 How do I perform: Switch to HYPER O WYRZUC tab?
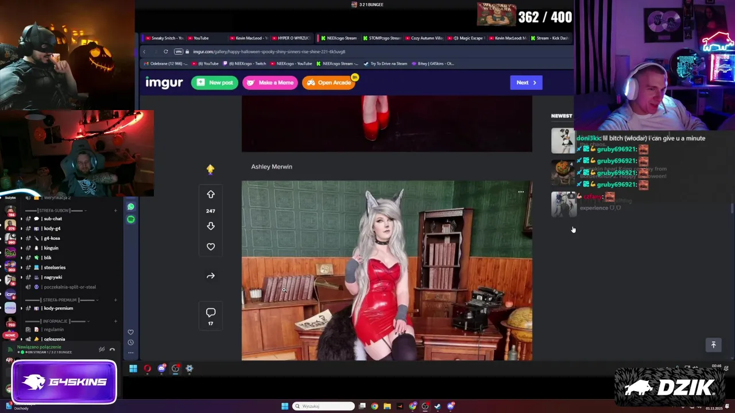point(291,38)
